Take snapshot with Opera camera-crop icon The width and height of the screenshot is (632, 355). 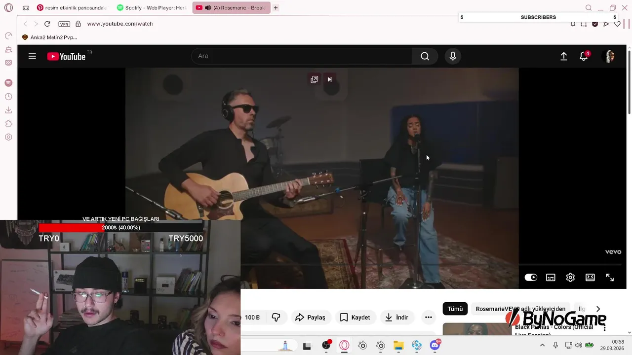[584, 24]
